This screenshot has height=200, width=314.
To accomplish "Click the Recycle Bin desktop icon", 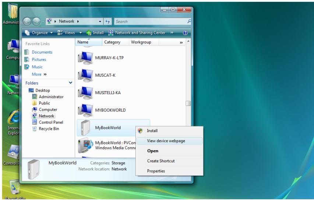I will [x=14, y=187].
